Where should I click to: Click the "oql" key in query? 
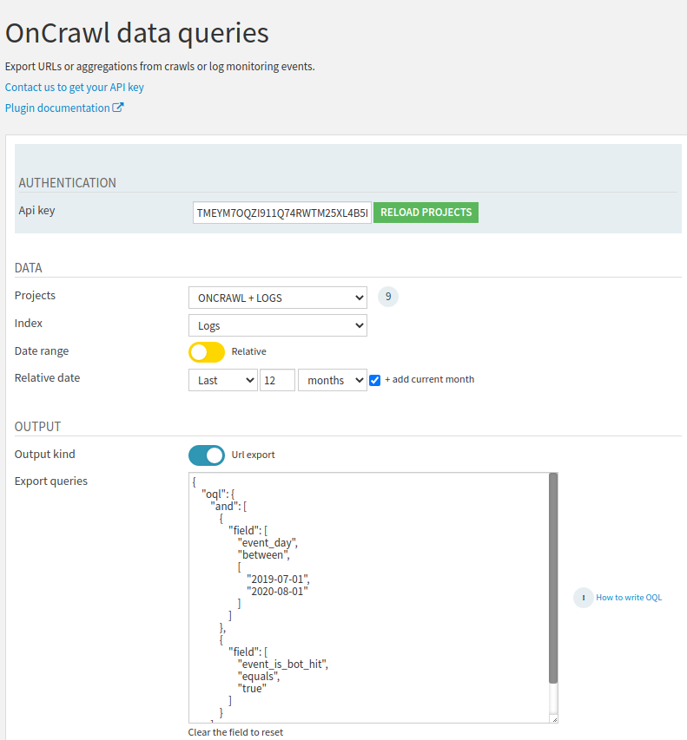click(x=215, y=494)
